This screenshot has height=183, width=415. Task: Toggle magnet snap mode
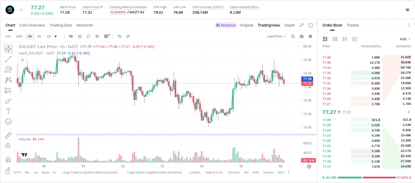click(8, 160)
